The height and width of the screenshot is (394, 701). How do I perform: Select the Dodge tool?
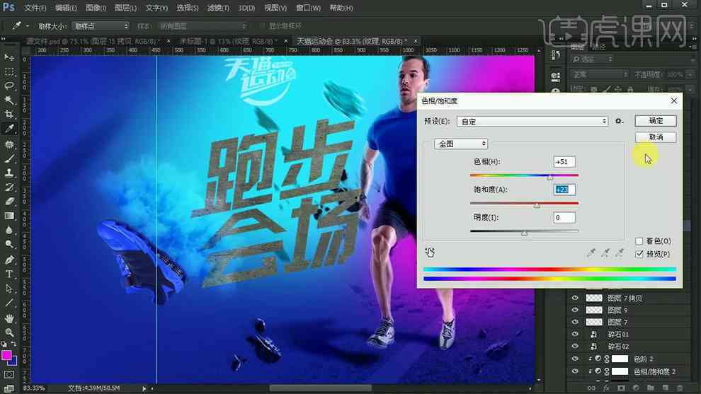pyautogui.click(x=9, y=244)
